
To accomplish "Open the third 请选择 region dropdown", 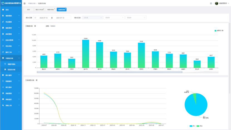I will tap(136, 18).
